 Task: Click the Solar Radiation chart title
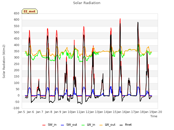(87, 3)
